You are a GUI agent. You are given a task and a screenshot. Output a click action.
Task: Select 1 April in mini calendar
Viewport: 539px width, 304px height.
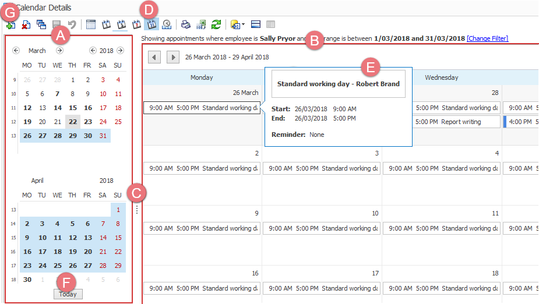click(x=118, y=210)
